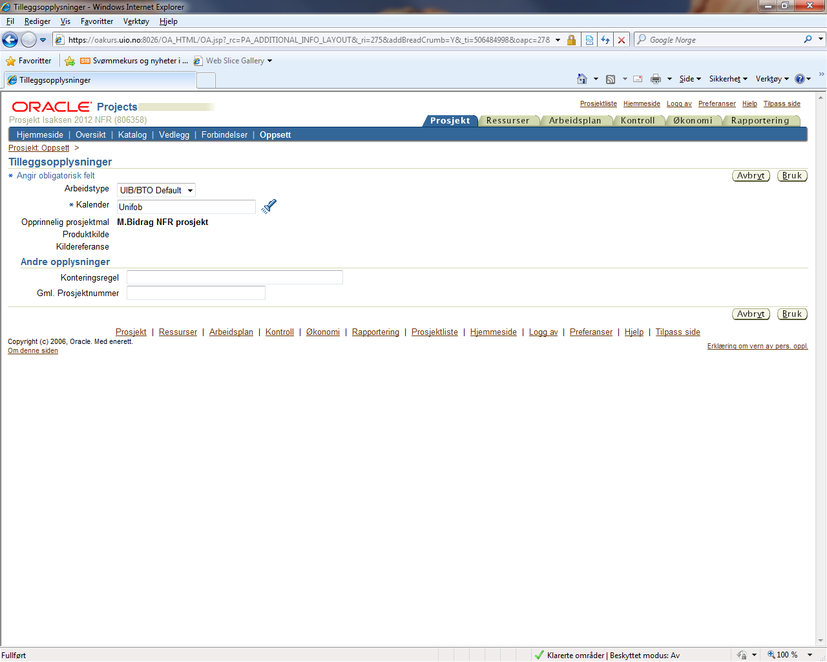Click the green checkmark security zone icon

point(539,655)
